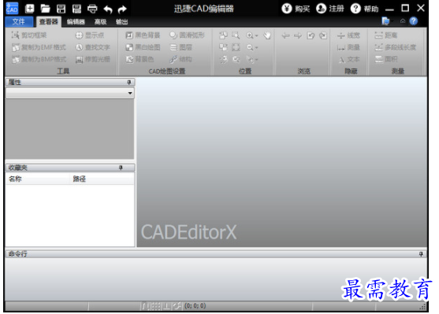This screenshot has width=439, height=314.
Task: Click the 结构 button
Action: click(x=180, y=59)
